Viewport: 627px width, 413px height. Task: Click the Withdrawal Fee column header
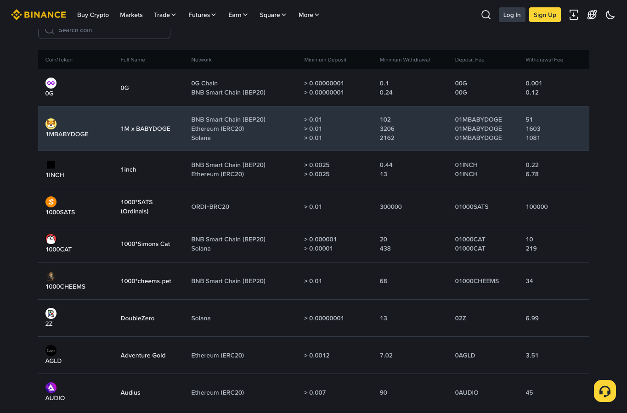coord(544,60)
